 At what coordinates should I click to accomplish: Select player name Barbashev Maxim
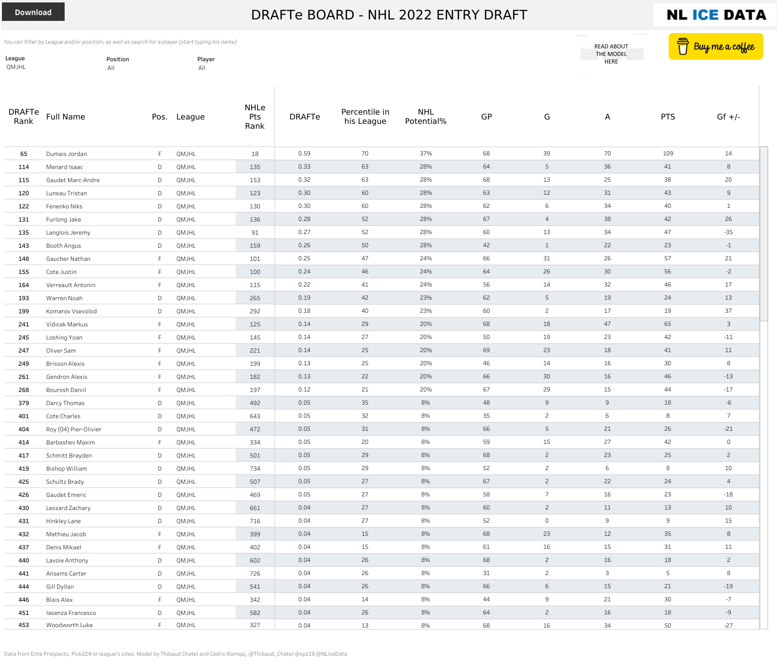coord(70,442)
